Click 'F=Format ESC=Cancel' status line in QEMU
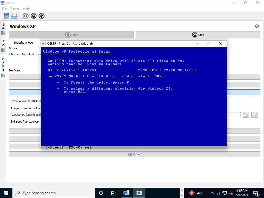 [x=69, y=147]
